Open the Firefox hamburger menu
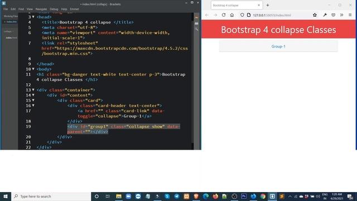The width and height of the screenshot is (357, 201). pos(350,15)
